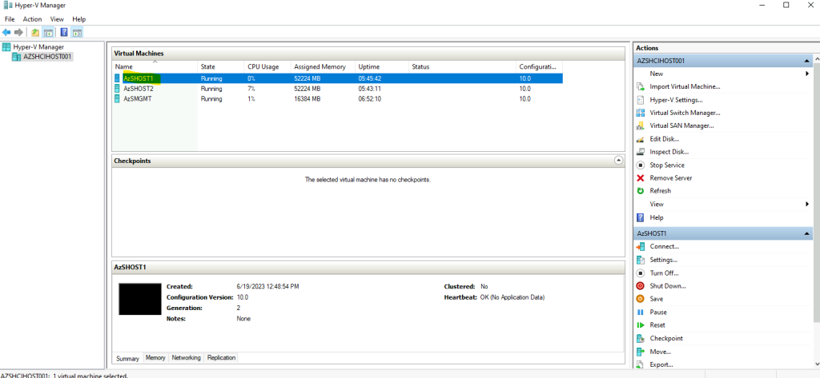This screenshot has width=820, height=378.
Task: Click the Connect icon under AzSHOST1 actions
Action: tap(640, 246)
